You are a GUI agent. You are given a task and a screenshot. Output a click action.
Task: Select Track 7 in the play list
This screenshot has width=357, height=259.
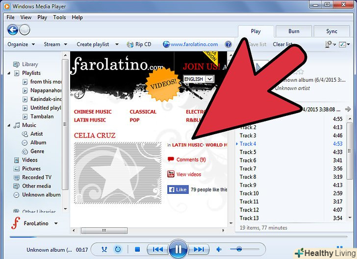[x=291, y=168]
